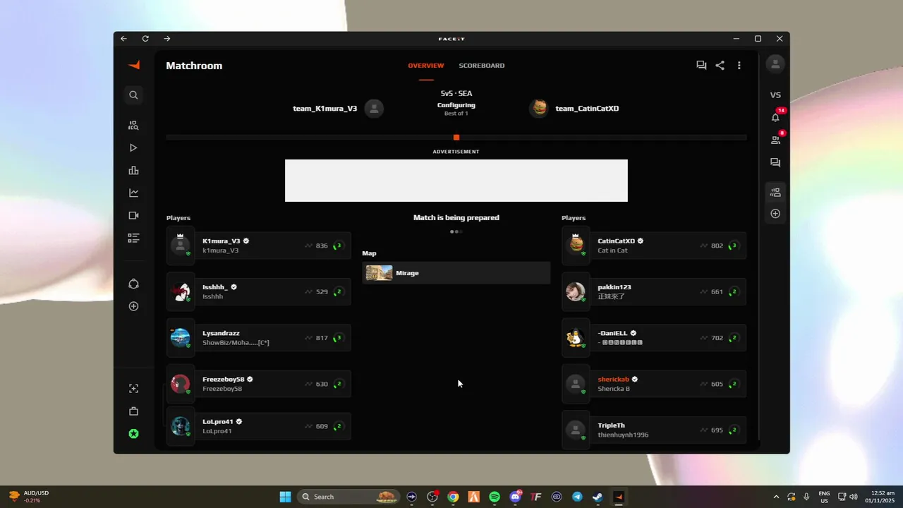Open the Windows Start menu
The height and width of the screenshot is (508, 903).
coord(285,497)
